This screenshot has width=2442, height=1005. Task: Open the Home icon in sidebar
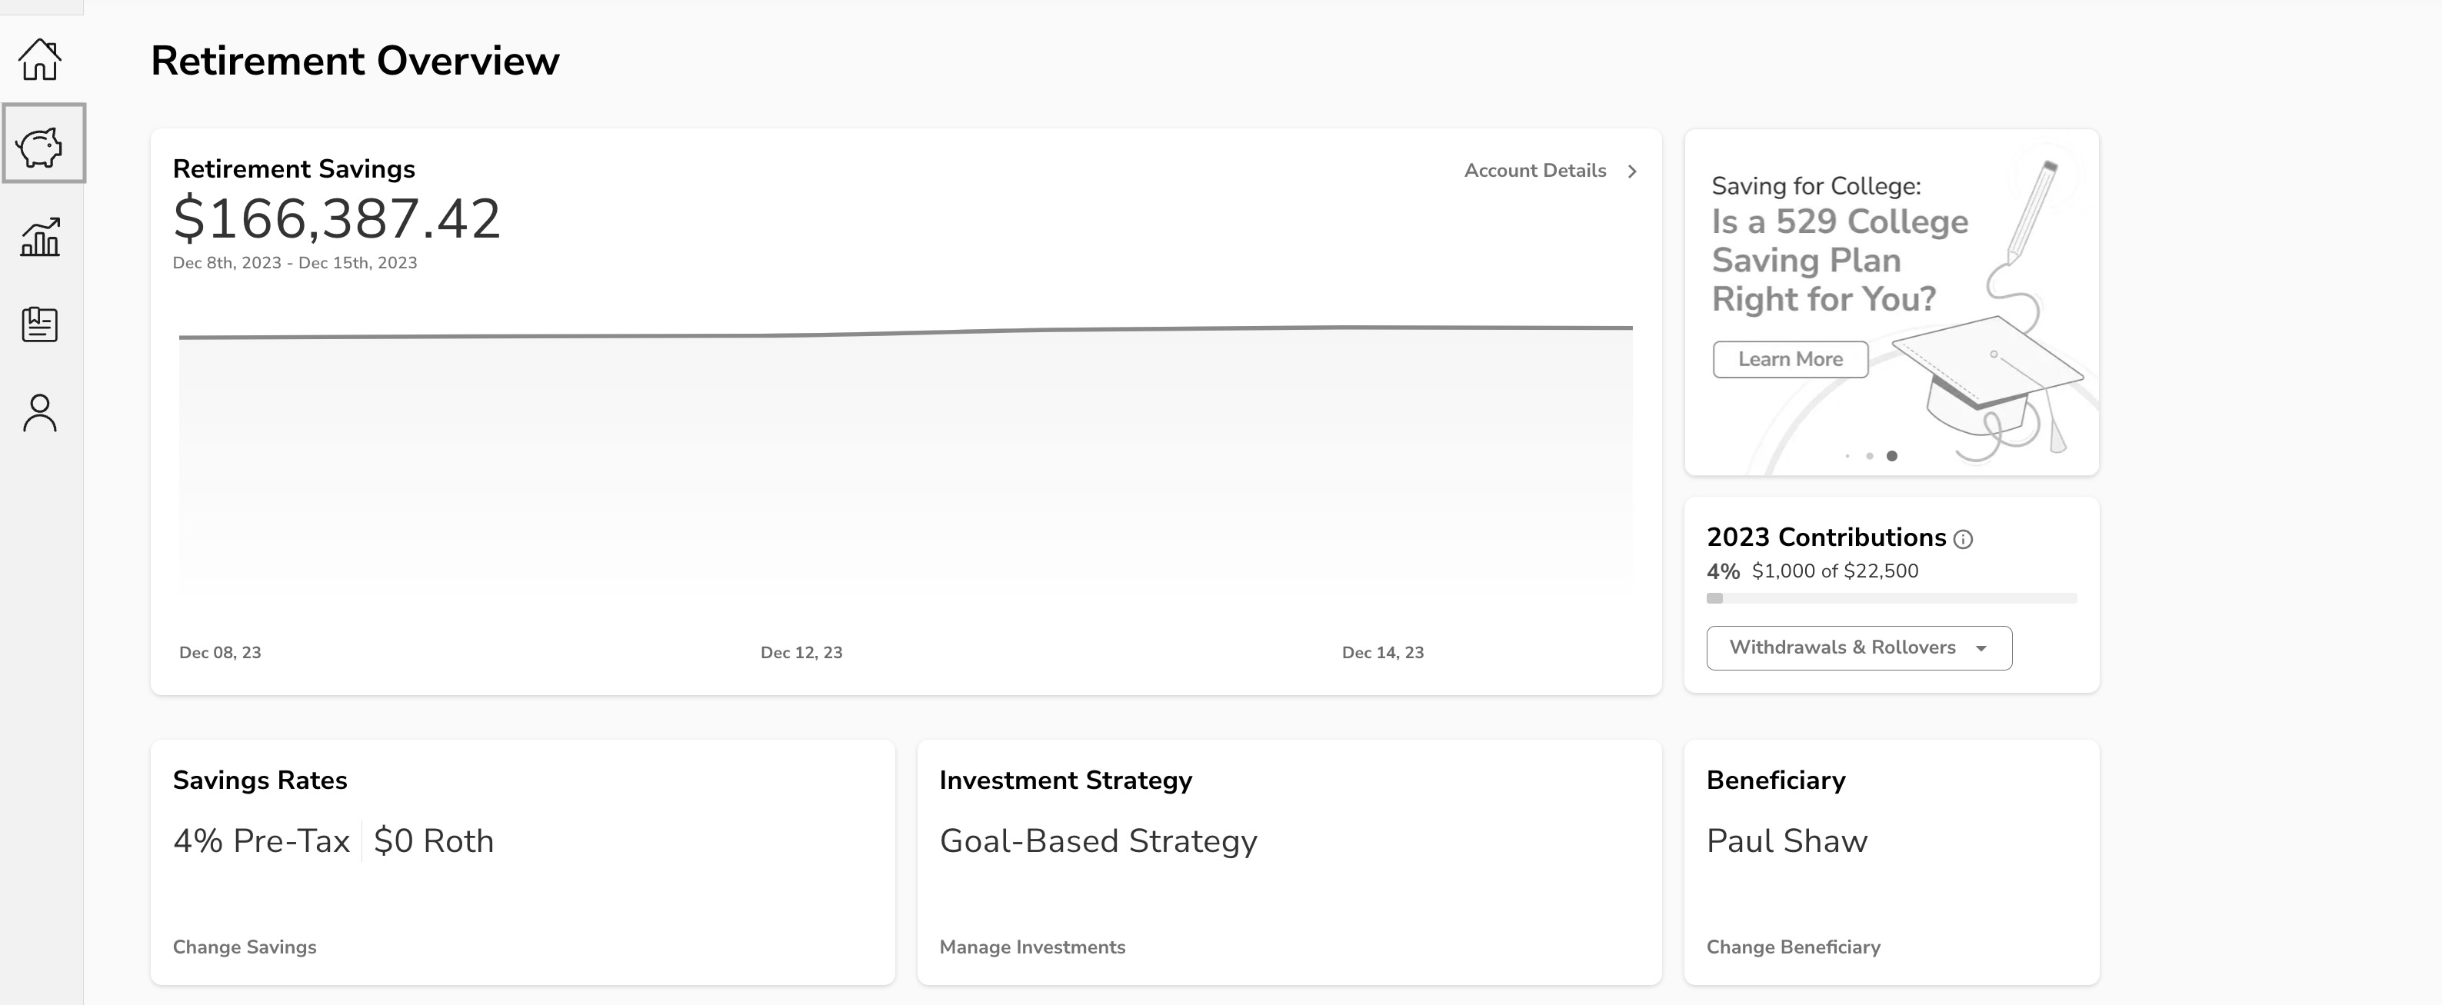click(x=40, y=58)
